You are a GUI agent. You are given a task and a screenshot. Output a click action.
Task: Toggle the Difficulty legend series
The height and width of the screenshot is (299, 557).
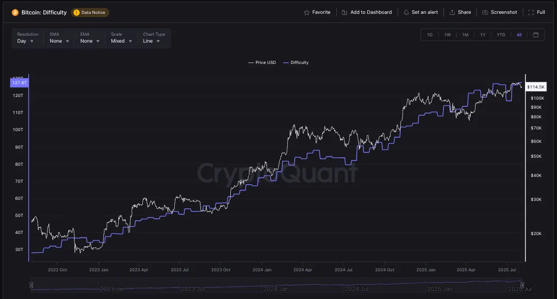[x=296, y=62]
